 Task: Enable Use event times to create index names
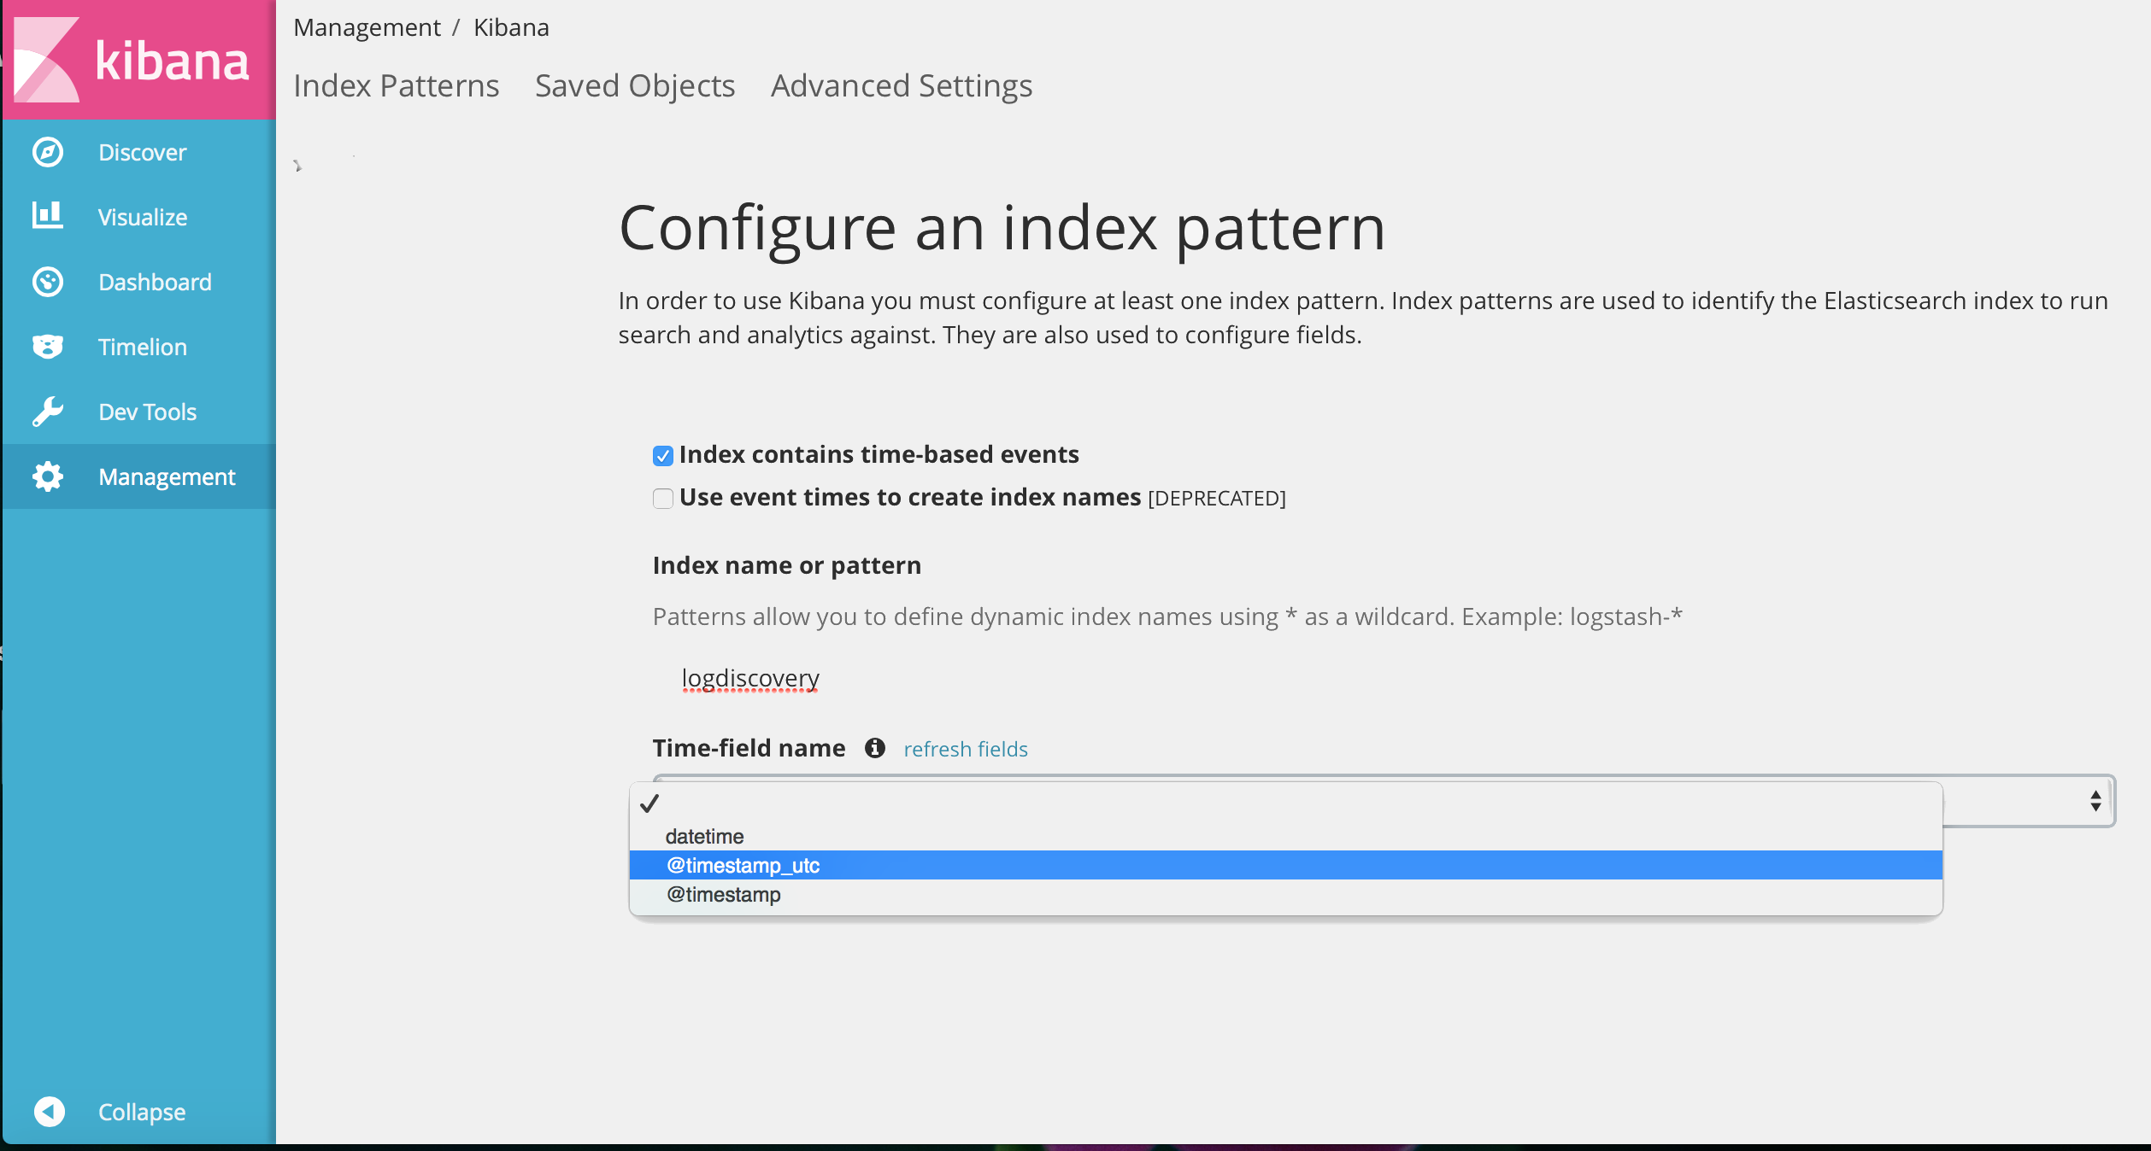coord(663,498)
